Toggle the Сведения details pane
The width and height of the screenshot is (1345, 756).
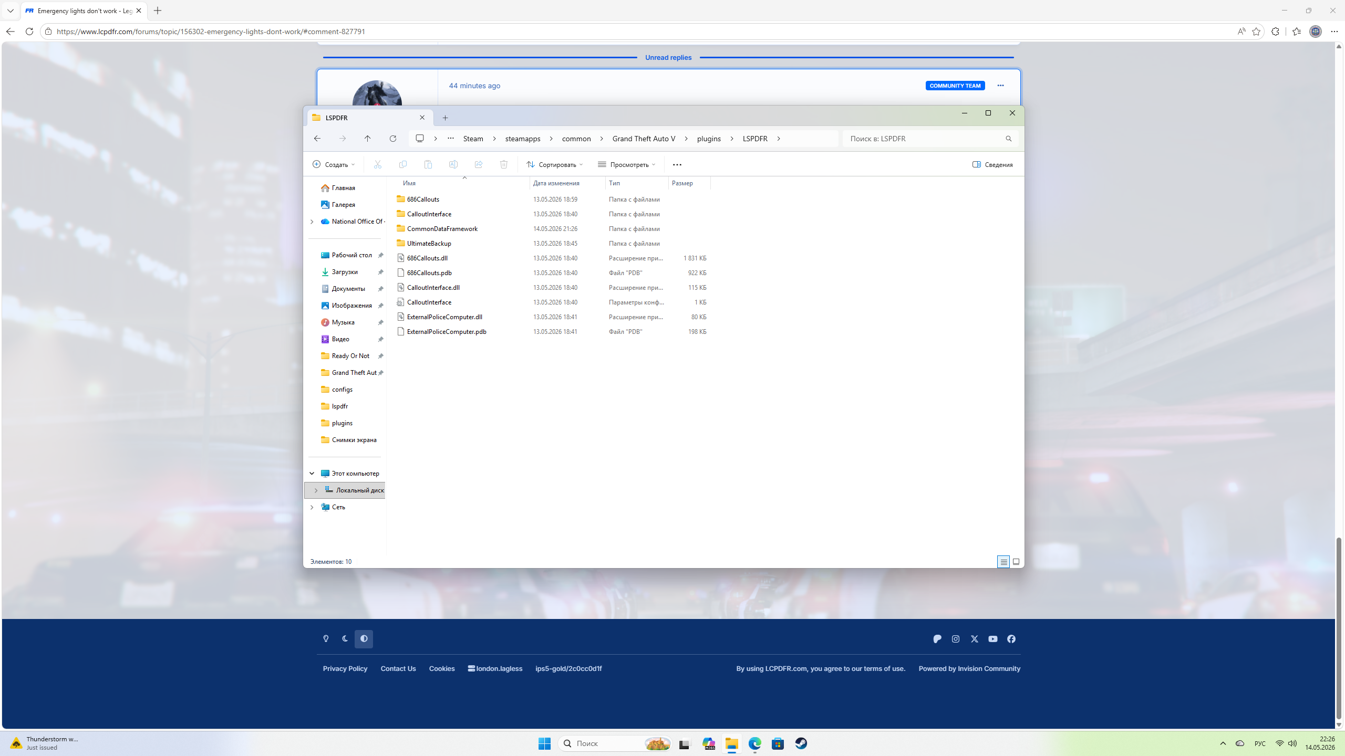992,164
